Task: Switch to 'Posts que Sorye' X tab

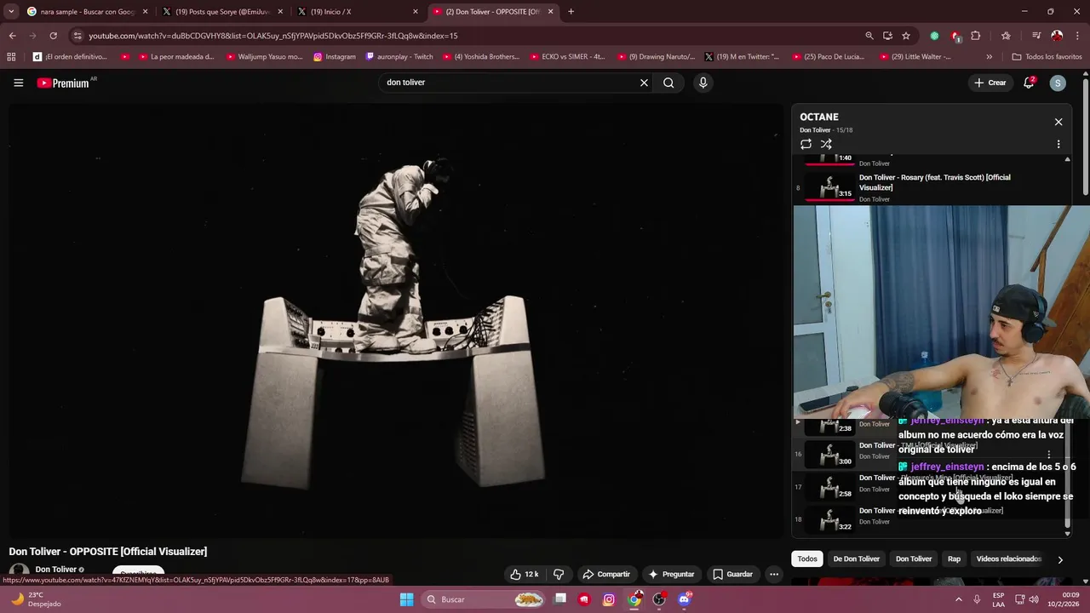Action: point(222,12)
